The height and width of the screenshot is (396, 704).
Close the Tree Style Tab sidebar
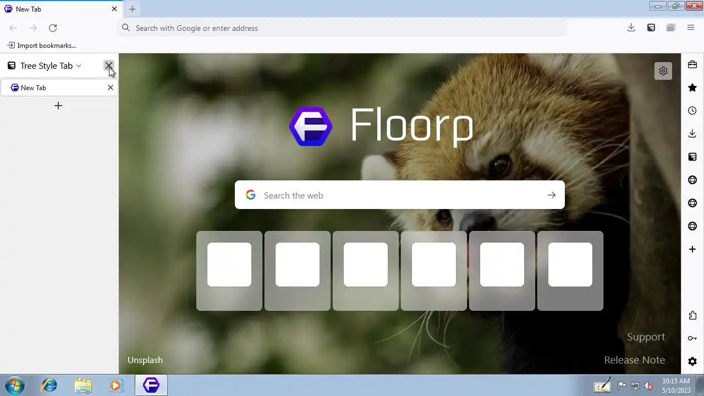[x=109, y=65]
